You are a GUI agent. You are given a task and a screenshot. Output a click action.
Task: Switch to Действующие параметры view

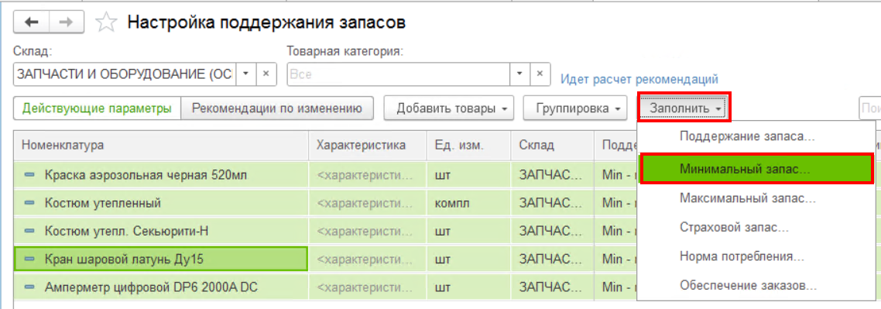(97, 108)
